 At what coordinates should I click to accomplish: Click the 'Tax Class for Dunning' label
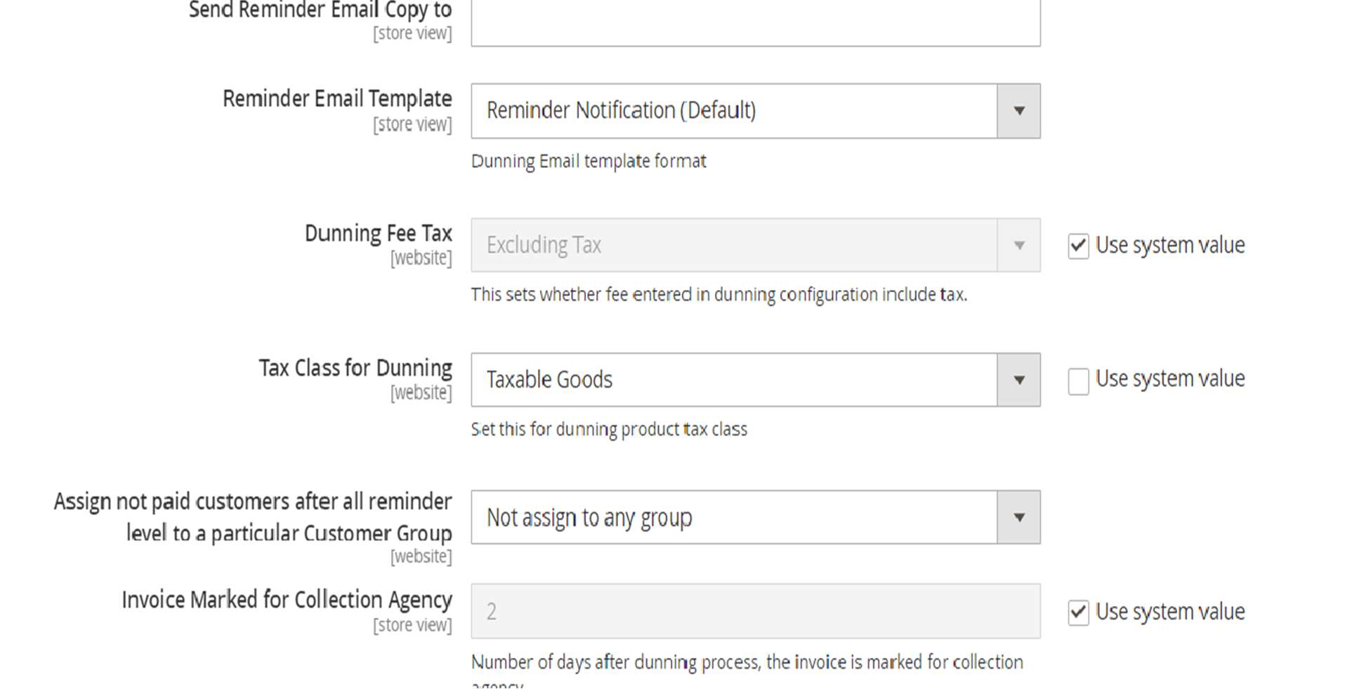(355, 368)
